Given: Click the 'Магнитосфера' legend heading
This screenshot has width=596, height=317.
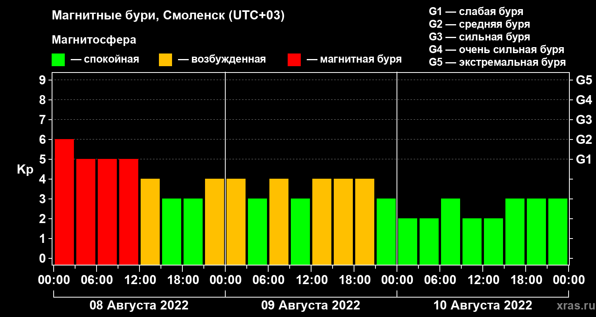Looking at the screenshot, I should pyautogui.click(x=94, y=40).
